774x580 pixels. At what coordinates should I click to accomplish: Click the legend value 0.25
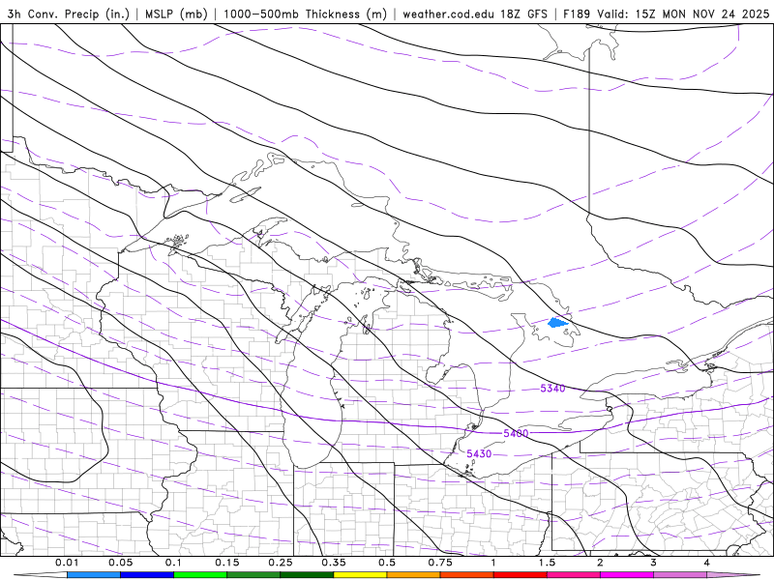pyautogui.click(x=281, y=563)
